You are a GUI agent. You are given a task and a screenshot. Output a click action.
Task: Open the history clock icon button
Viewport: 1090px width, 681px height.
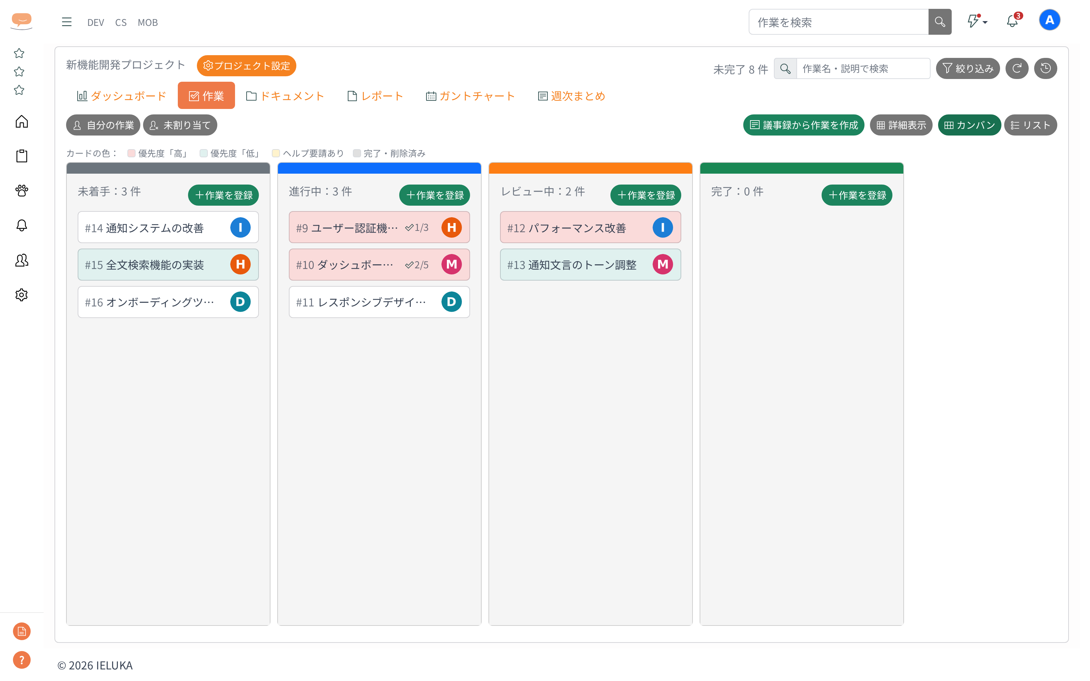click(x=1045, y=68)
